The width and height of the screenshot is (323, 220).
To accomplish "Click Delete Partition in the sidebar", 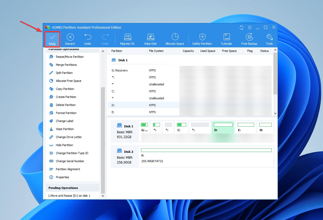I will point(66,105).
